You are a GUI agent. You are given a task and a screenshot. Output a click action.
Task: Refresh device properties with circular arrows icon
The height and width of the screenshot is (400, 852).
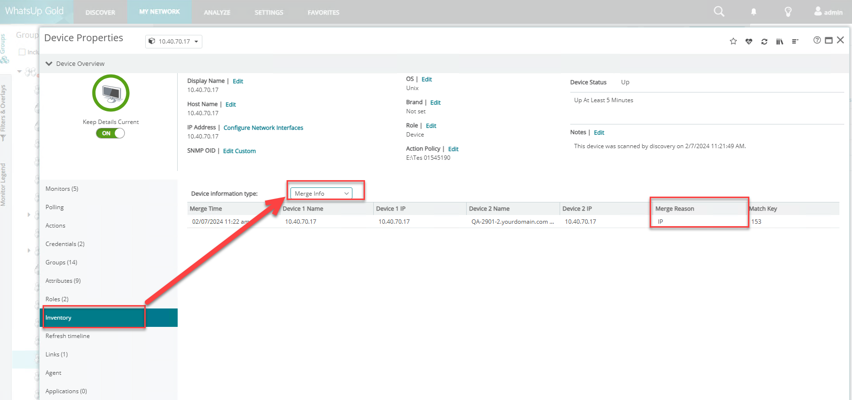click(764, 41)
